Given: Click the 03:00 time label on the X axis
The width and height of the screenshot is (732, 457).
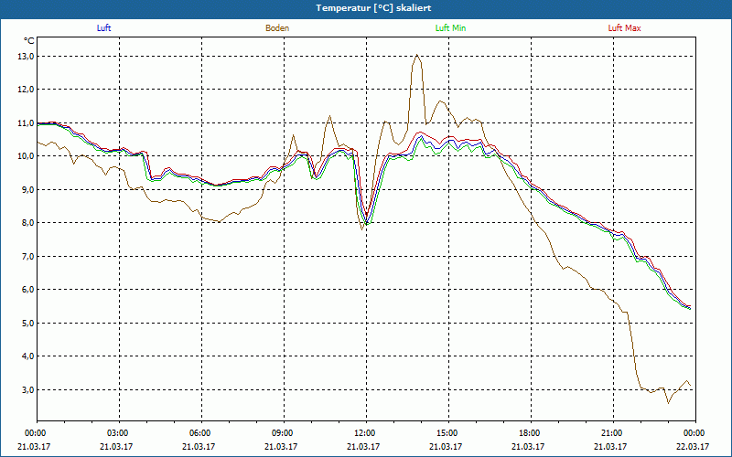Looking at the screenshot, I should [120, 433].
